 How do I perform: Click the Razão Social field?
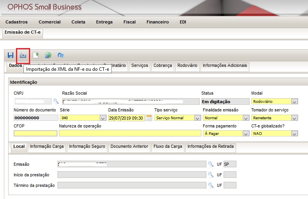click(131, 101)
